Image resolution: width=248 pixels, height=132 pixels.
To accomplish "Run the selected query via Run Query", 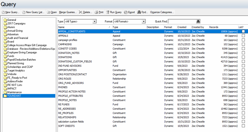I will 108,12.
